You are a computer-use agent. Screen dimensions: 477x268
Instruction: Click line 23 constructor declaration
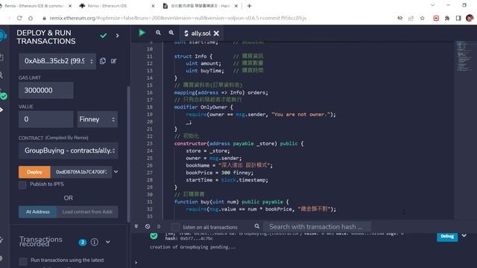pos(238,144)
